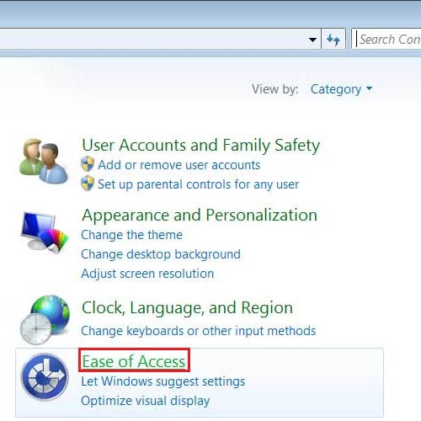Click the refresh arrows button in the address bar
421x421 pixels.
(x=333, y=40)
